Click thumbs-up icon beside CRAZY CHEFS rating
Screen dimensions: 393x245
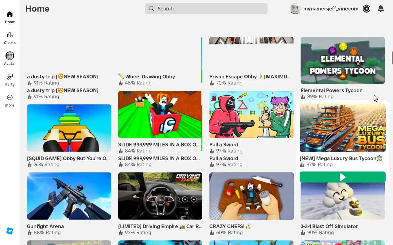(x=212, y=232)
